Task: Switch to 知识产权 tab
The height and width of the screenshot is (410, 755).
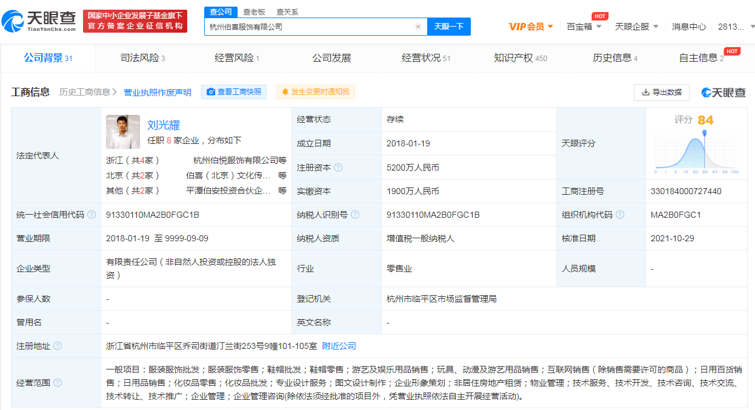Action: pyautogui.click(x=521, y=58)
